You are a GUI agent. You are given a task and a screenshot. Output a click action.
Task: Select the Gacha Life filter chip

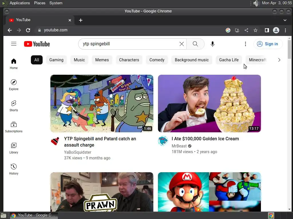229,60
